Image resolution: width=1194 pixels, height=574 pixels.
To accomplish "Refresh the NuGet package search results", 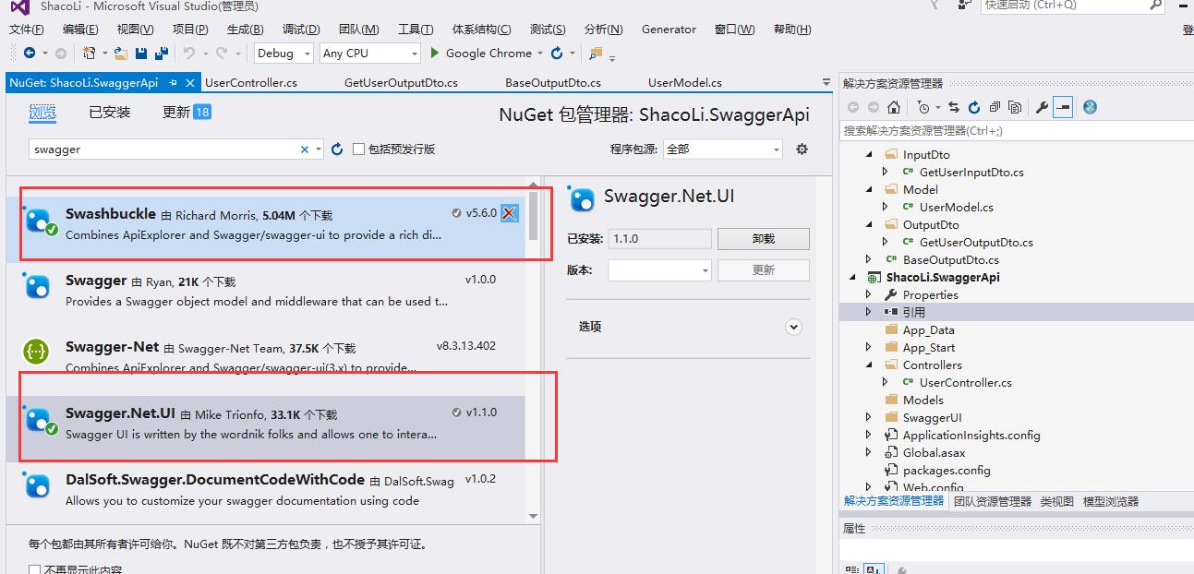I will pyautogui.click(x=337, y=149).
